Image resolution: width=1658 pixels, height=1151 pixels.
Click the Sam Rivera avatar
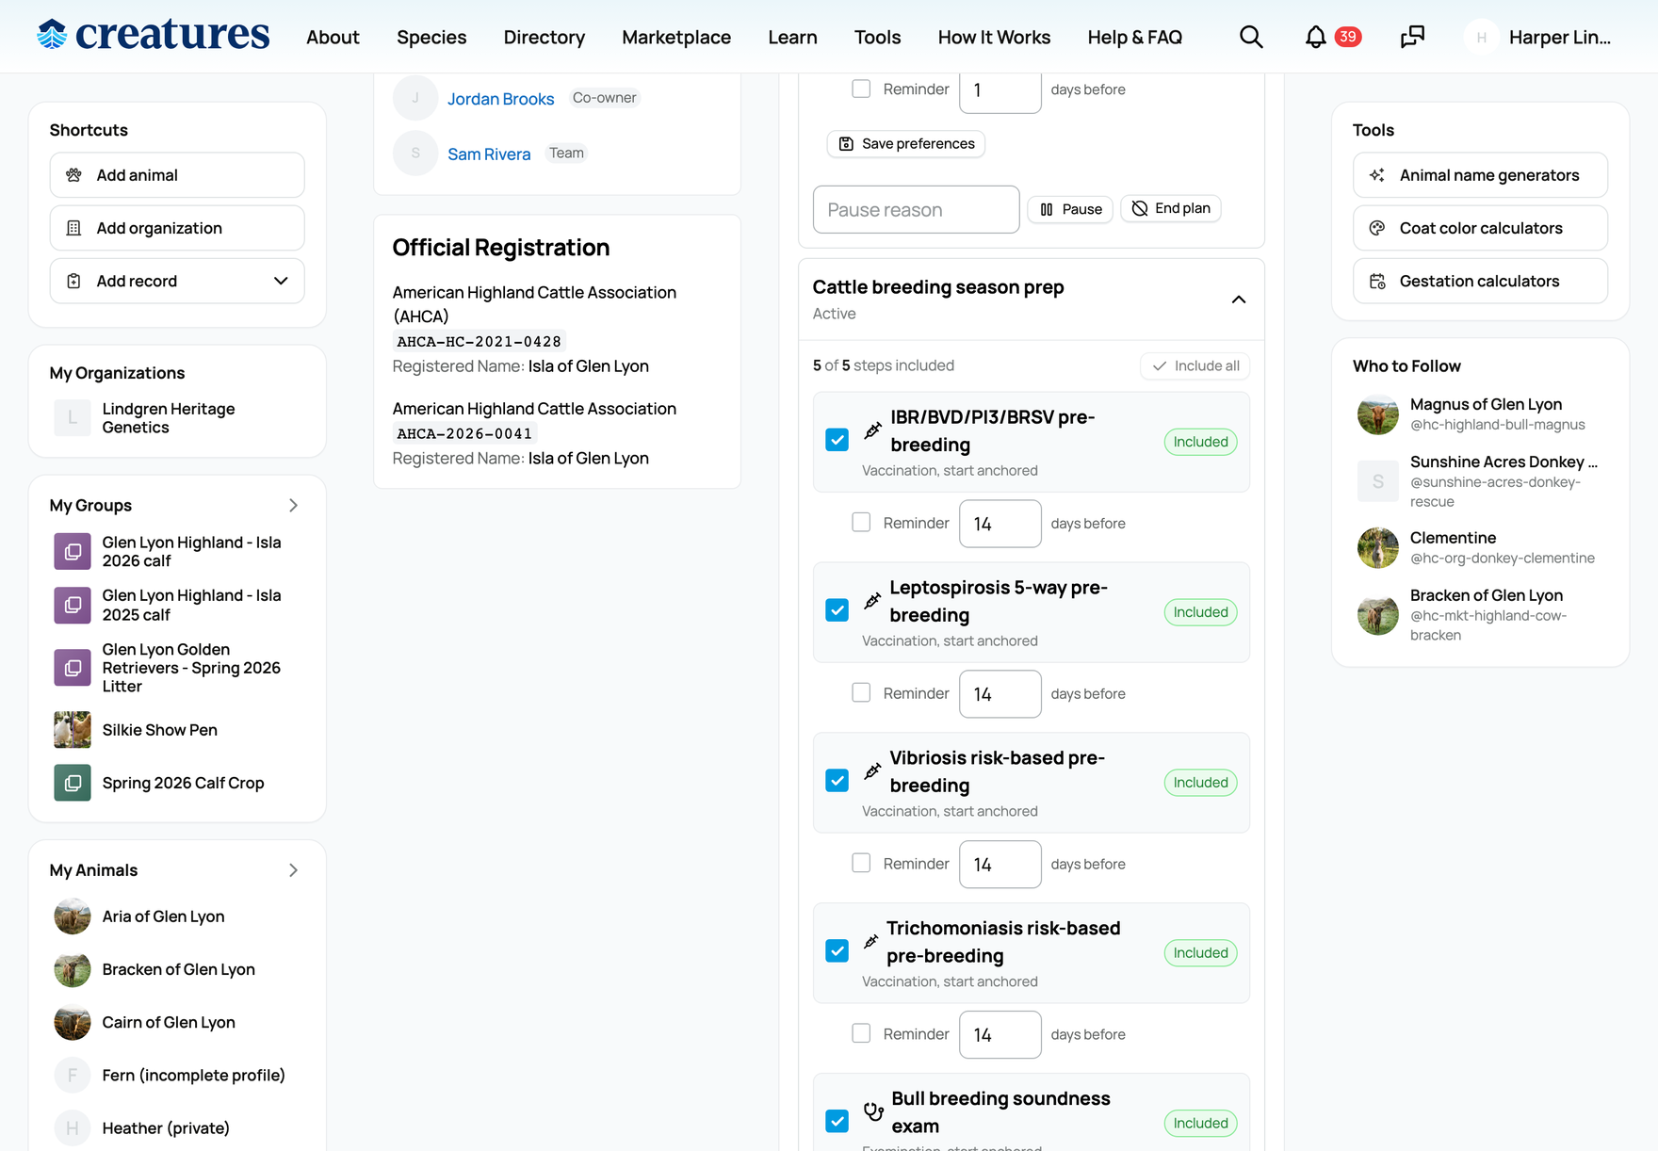(x=415, y=154)
